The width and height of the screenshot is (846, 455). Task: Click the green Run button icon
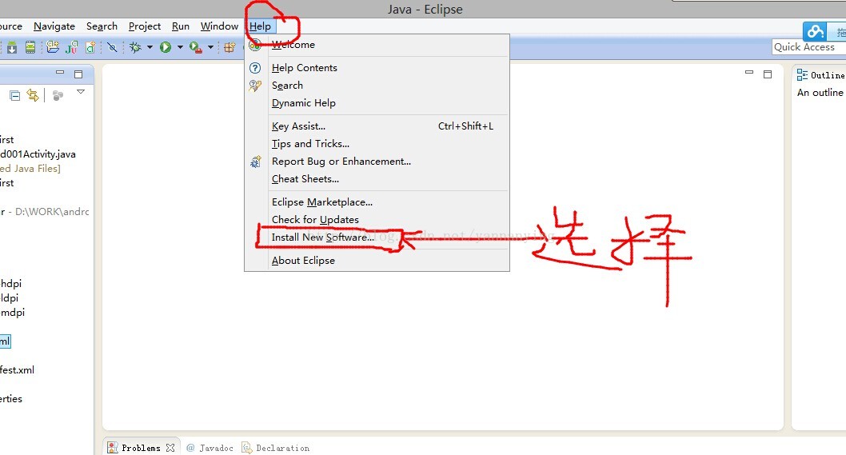pos(166,47)
